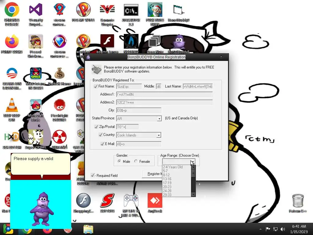Click the volume speaker tray icon
Screen dimensions: 313x235
[283, 229]
